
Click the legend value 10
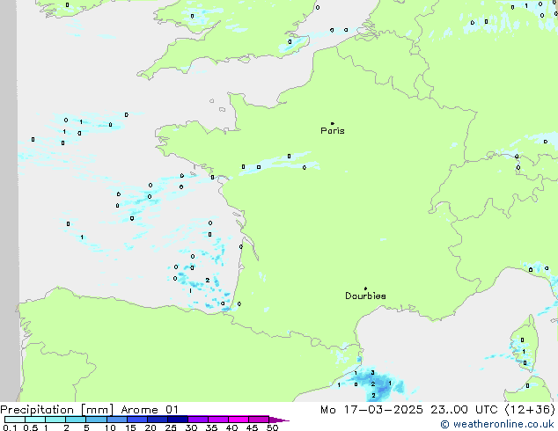pyautogui.click(x=110, y=427)
